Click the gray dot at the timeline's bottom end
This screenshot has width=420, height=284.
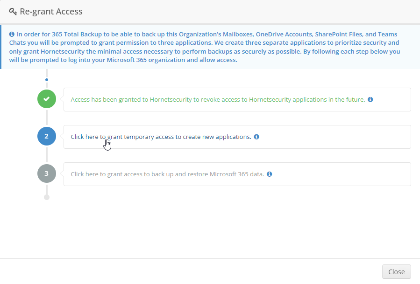(x=46, y=197)
